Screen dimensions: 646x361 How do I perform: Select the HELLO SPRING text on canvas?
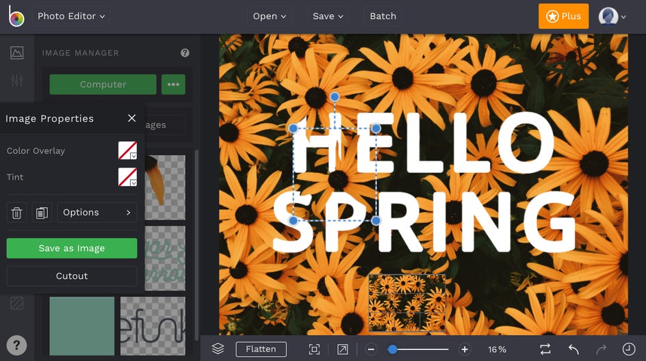(x=424, y=181)
